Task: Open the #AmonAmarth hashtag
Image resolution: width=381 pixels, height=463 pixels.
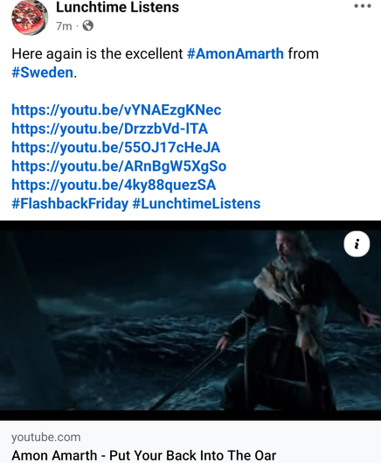Action: [x=235, y=53]
